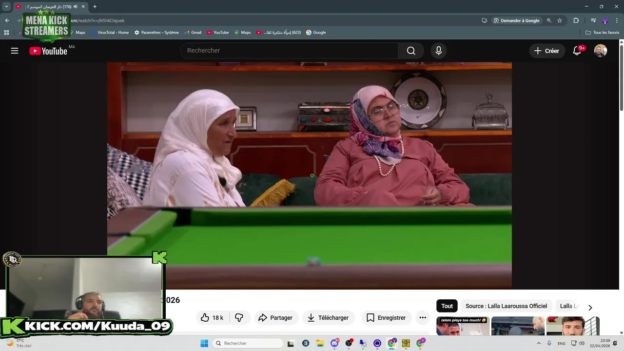Viewport: 624px width, 351px height.
Task: Bookmark this page with the star
Action: click(560, 20)
